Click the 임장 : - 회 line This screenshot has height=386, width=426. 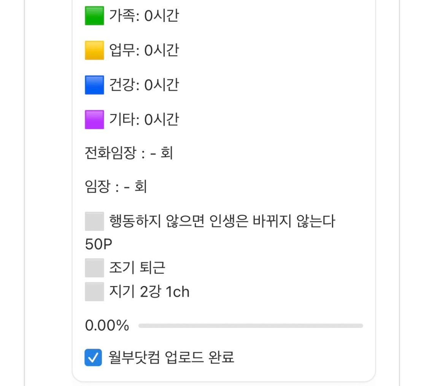pos(116,187)
